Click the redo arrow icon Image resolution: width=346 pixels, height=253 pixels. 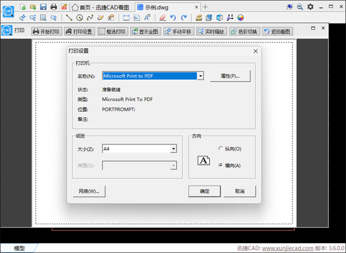[184, 18]
